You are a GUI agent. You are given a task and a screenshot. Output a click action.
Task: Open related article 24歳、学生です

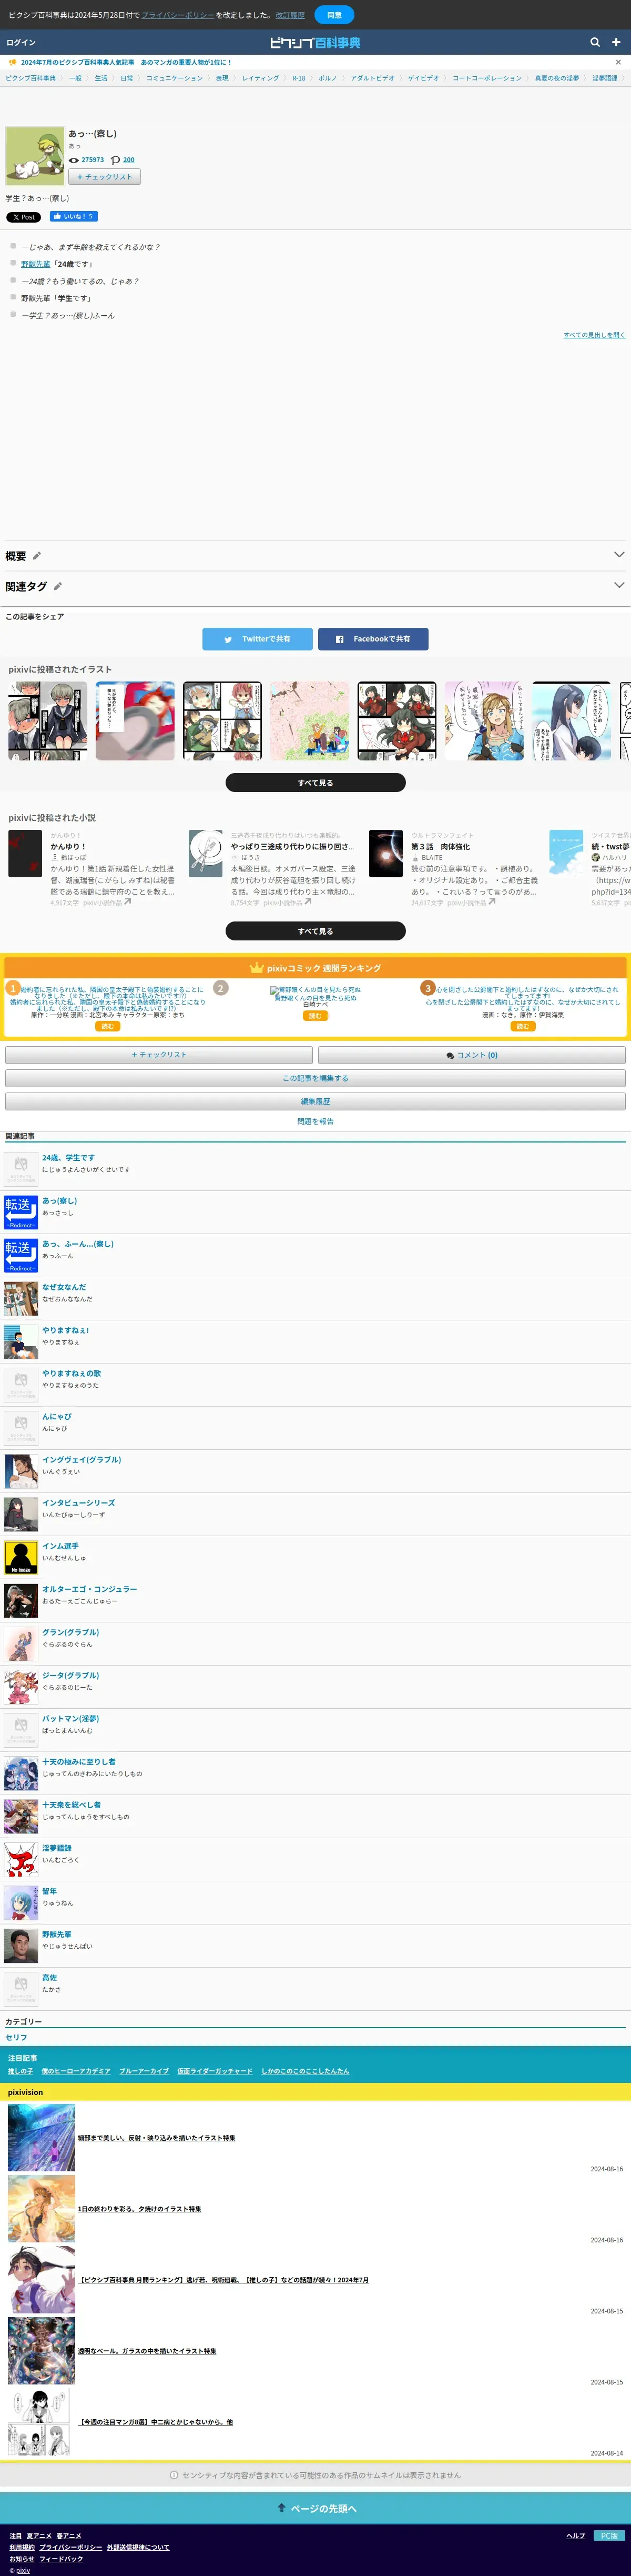(x=68, y=1158)
